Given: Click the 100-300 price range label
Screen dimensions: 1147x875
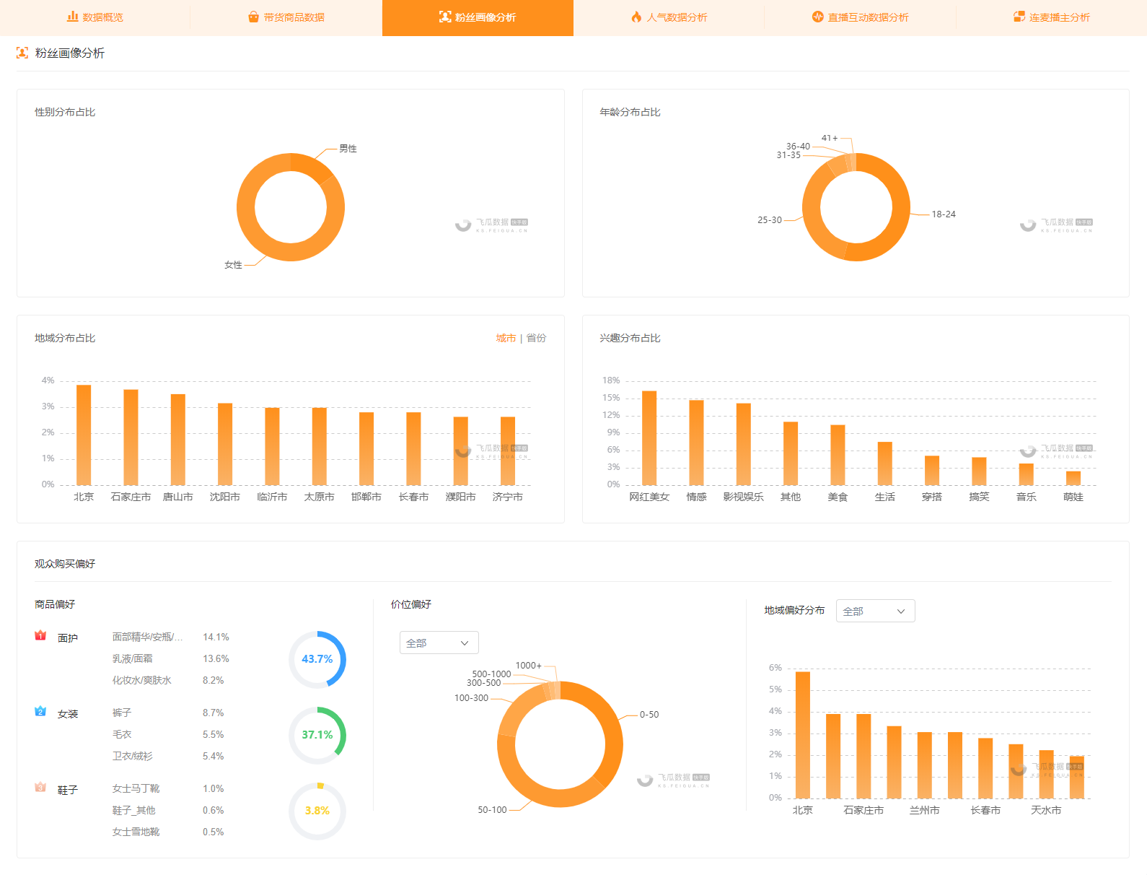Looking at the screenshot, I should 471,698.
